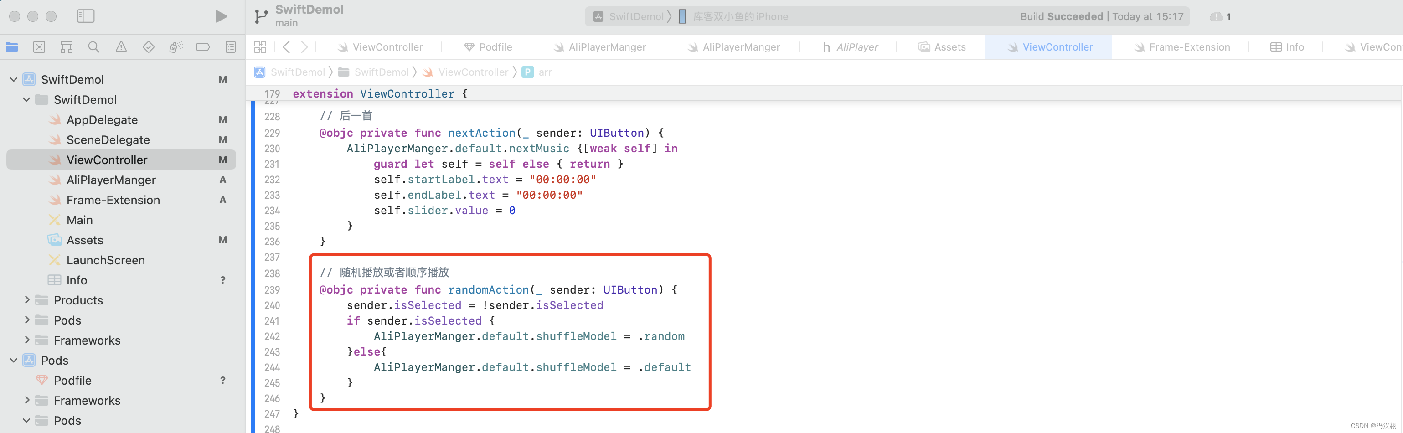Open the Debug navigator
Screen dimensions: 1403x433
(x=175, y=47)
